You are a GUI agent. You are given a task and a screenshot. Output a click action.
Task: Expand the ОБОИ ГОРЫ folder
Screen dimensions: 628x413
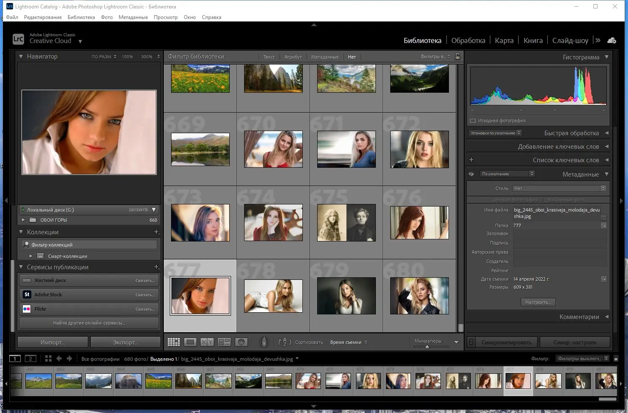click(x=23, y=220)
